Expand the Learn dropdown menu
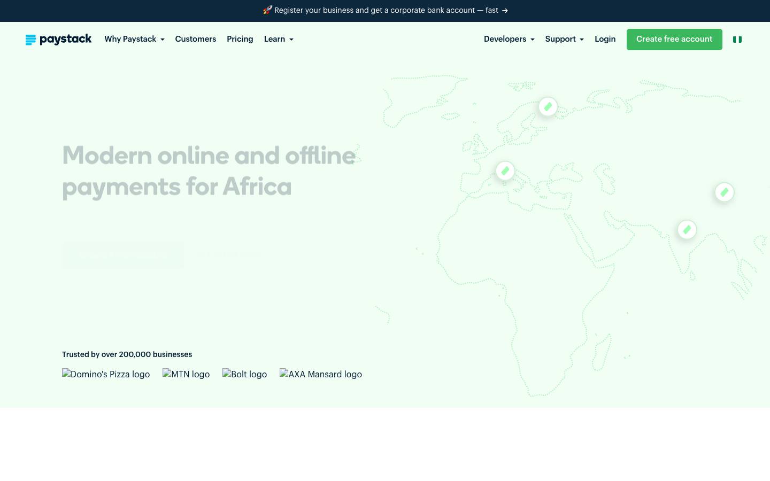The width and height of the screenshot is (770, 481). (279, 40)
